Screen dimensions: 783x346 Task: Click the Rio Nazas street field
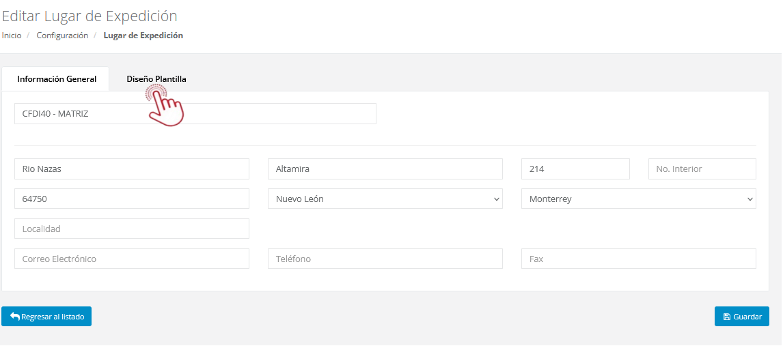[x=131, y=169]
